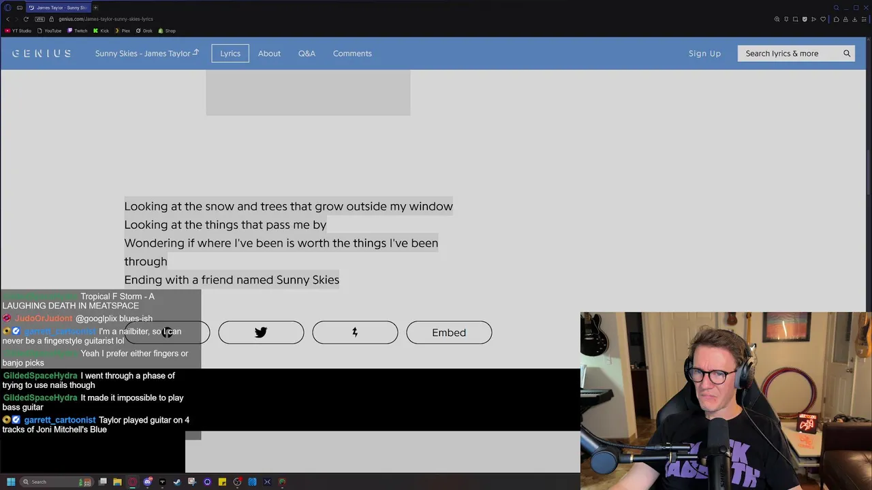
Task: Open the YouTube bookmark
Action: [x=49, y=31]
